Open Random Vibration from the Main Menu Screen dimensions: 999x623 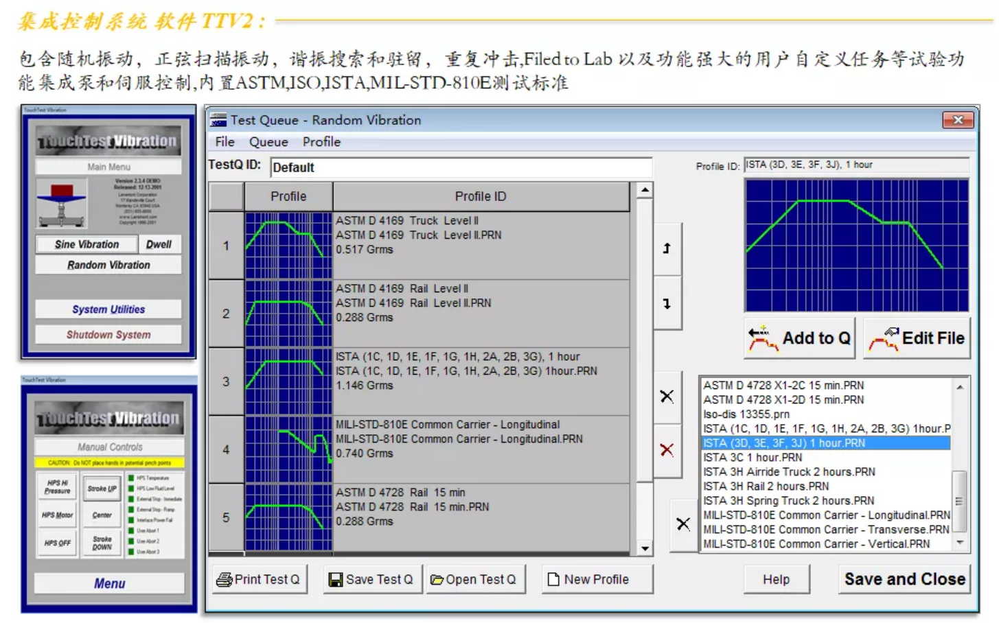[108, 265]
